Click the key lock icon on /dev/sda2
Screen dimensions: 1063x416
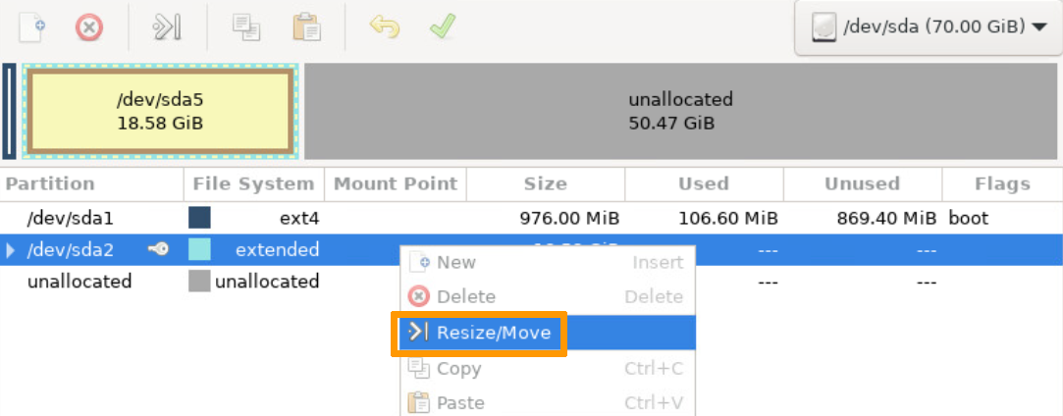[x=158, y=250]
